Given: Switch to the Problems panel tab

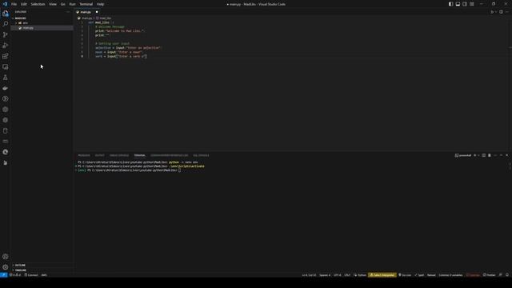Looking at the screenshot, I should pos(84,155).
